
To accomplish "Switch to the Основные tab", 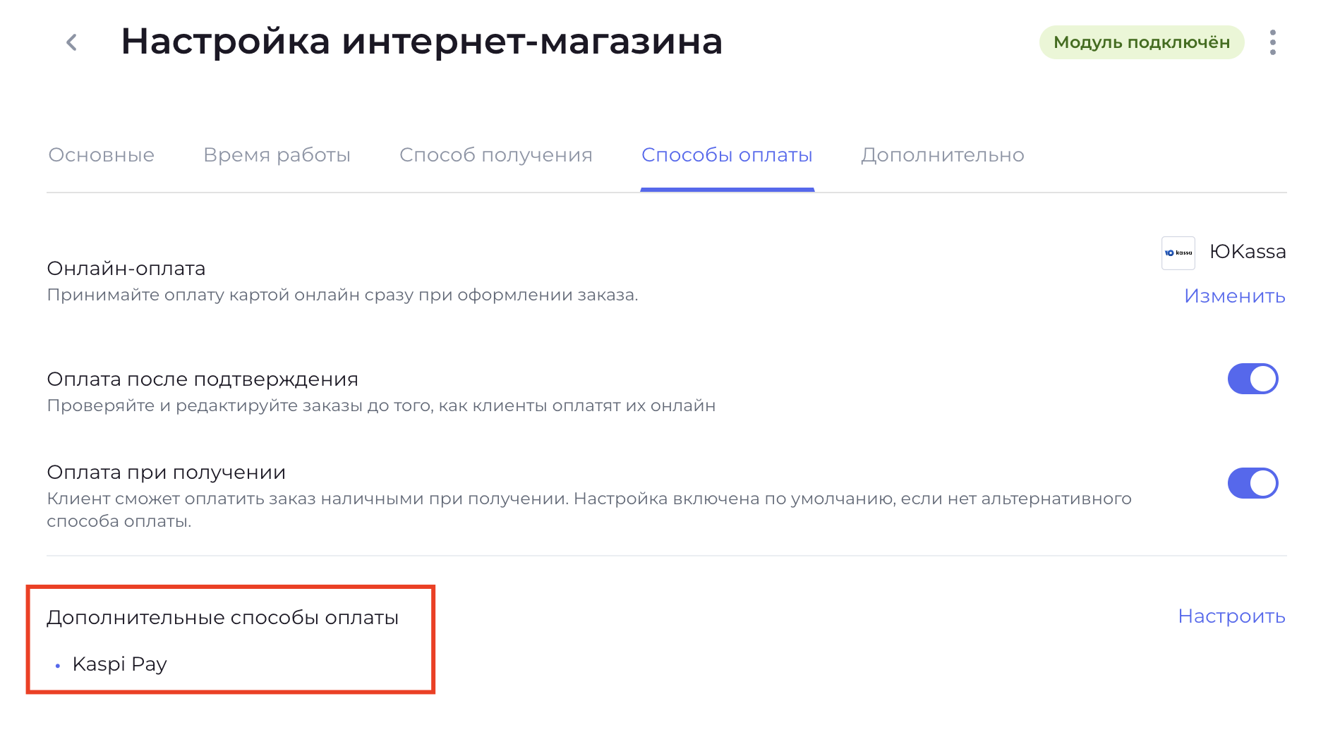I will [101, 155].
